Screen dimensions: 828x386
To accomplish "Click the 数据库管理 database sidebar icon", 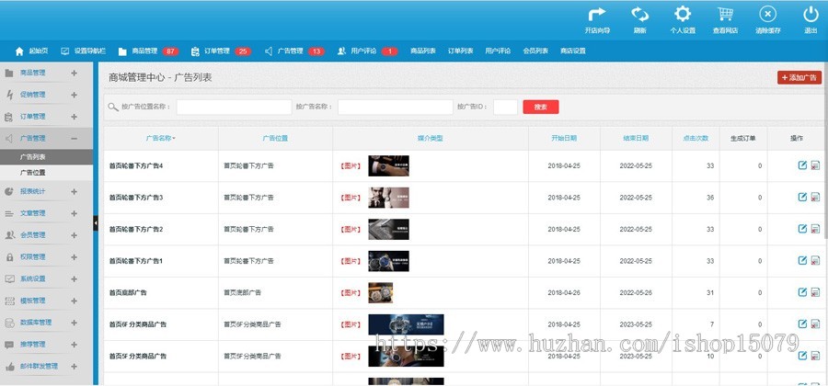I will (x=9, y=323).
